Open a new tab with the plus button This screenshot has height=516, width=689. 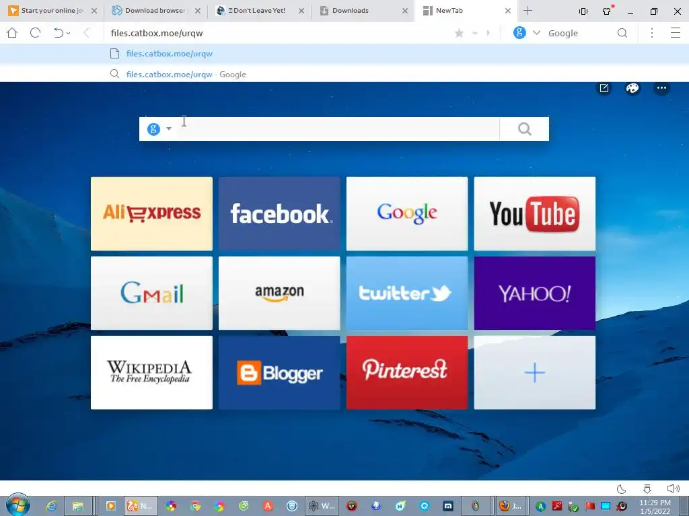(528, 11)
